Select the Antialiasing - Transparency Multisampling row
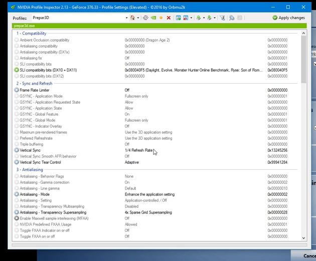Viewport: 316px width, 261px height. click(155, 206)
